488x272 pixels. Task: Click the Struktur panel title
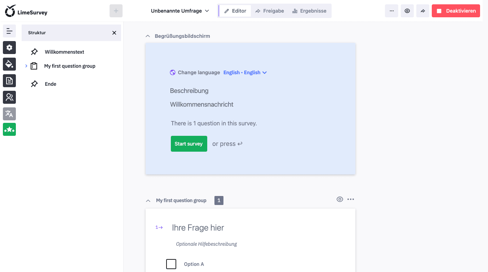click(37, 33)
